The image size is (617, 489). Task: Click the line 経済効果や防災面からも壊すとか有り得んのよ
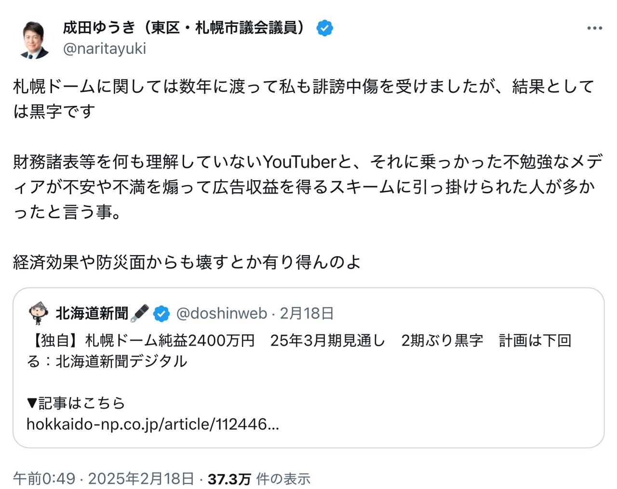187,262
